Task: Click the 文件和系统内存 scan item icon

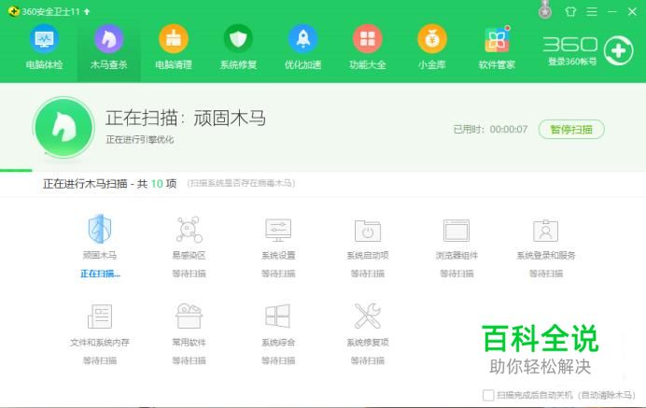Action: pos(100,317)
